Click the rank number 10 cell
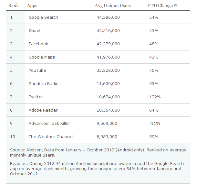The height and width of the screenshot is (186, 197). 13,137
